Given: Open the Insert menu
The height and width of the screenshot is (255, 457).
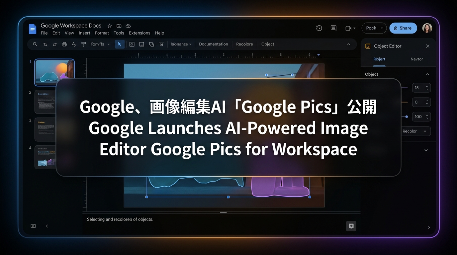Looking at the screenshot, I should [84, 33].
